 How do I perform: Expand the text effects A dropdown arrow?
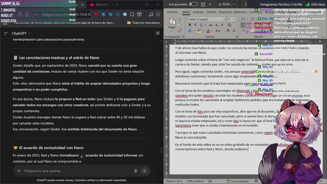194,31
